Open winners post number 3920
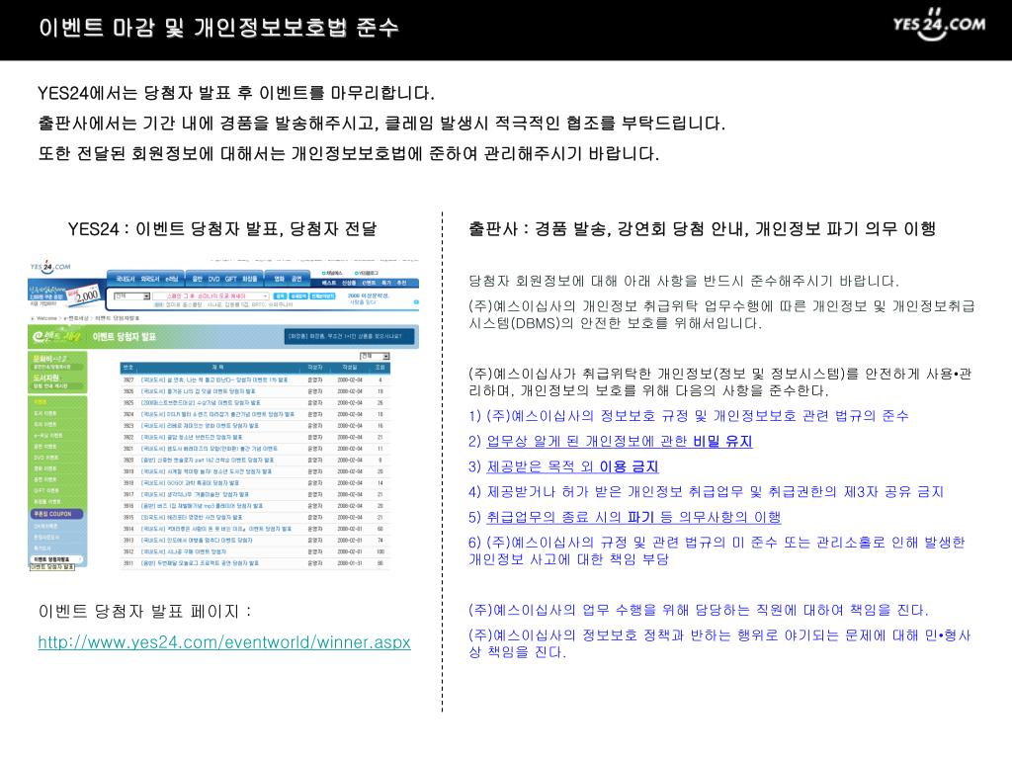 208,461
